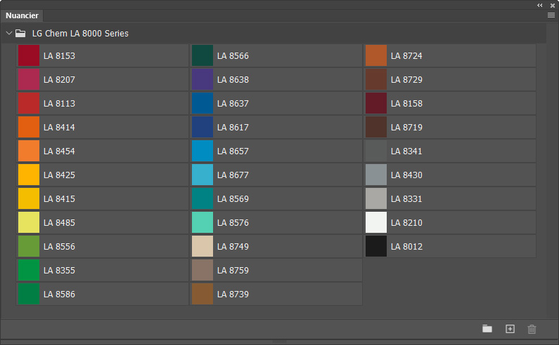559x345 pixels.
Task: Pick the olive green LA 8556 swatch
Action: tap(29, 246)
